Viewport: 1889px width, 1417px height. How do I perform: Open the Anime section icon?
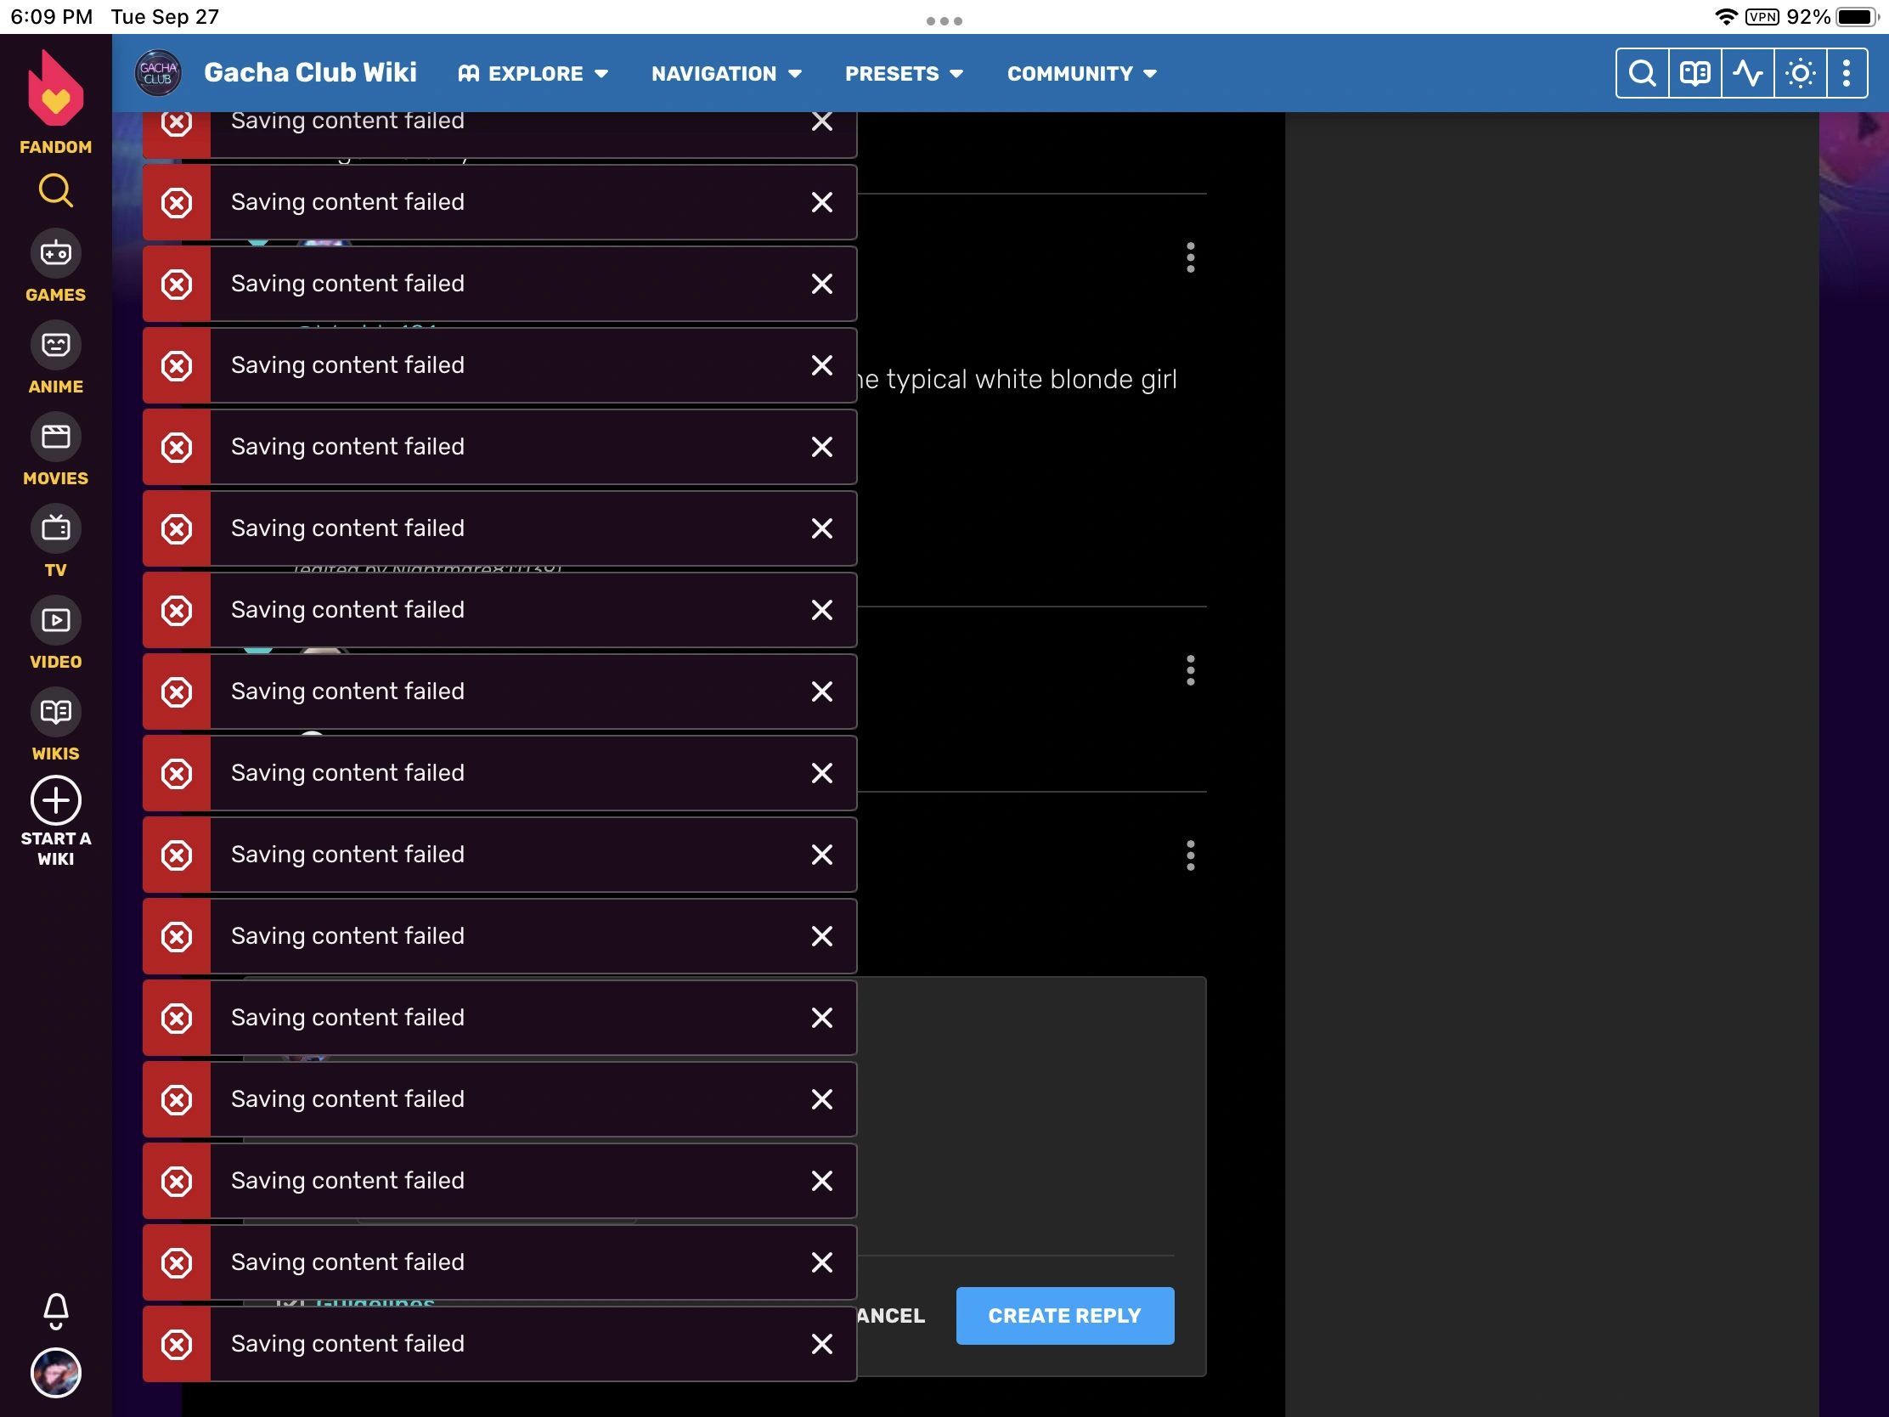(55, 345)
